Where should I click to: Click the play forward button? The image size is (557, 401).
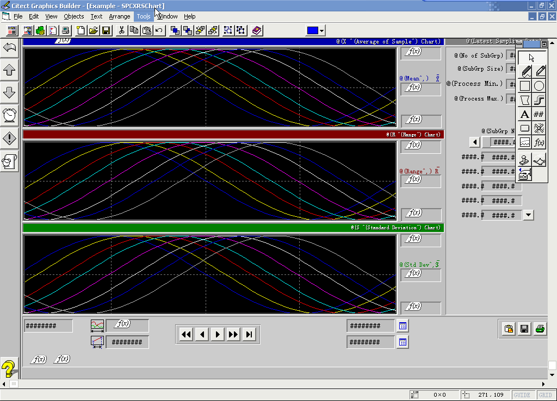click(218, 334)
